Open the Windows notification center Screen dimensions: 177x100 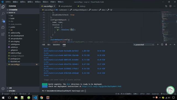tap(173, 97)
